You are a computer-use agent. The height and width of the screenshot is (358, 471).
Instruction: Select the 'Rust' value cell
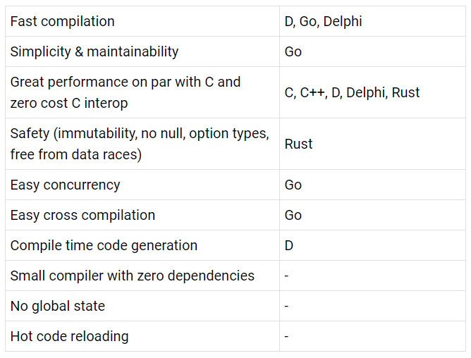click(x=372, y=144)
